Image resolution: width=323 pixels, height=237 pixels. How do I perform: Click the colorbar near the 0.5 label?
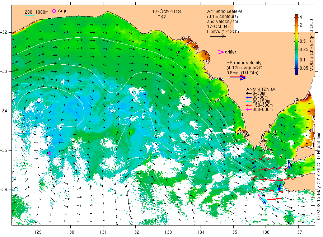pyautogui.click(x=296, y=41)
